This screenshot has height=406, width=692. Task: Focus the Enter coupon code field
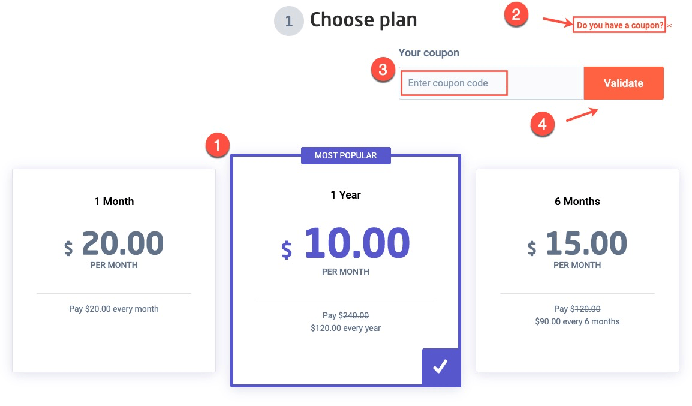click(491, 83)
